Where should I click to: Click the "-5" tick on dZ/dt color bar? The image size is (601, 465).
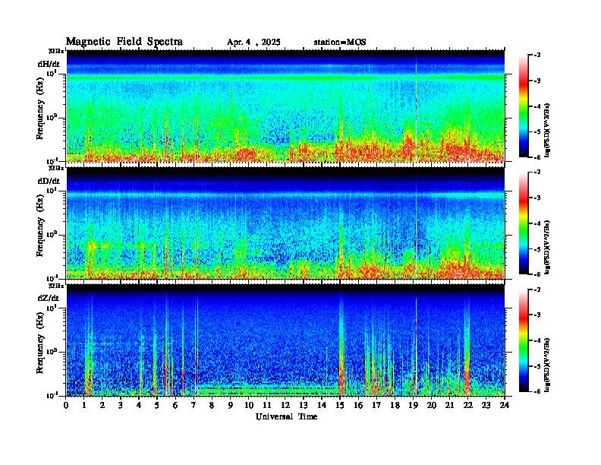pos(538,366)
